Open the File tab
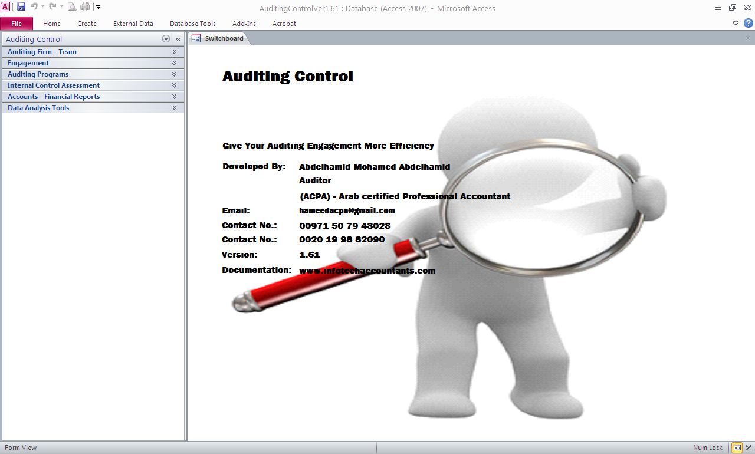The width and height of the screenshot is (755, 454). tap(17, 24)
